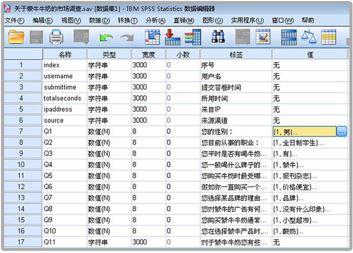The image size is (353, 253).
Task: Click type cell 数值(N) in Q2 row
Action: click(x=109, y=143)
